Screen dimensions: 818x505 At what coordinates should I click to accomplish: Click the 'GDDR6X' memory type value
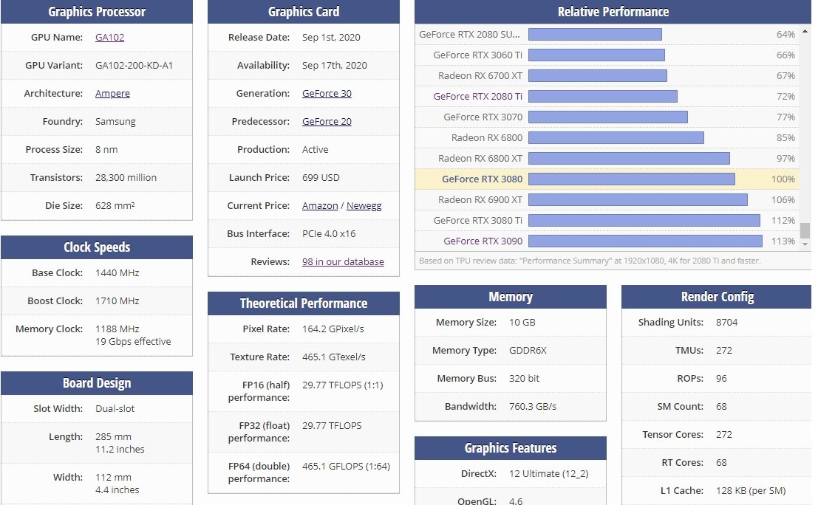point(528,350)
